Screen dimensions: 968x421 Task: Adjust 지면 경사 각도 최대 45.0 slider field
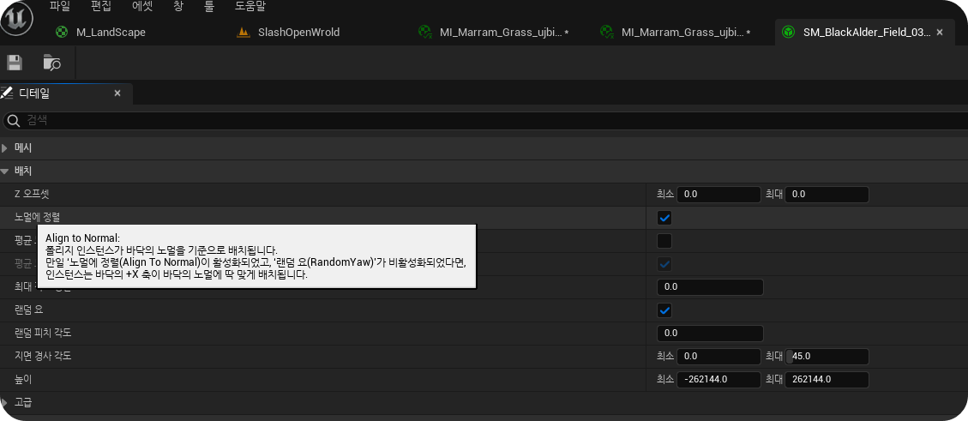[827, 357]
